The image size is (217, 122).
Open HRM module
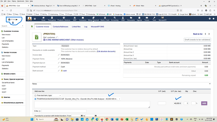[x=123, y=19]
